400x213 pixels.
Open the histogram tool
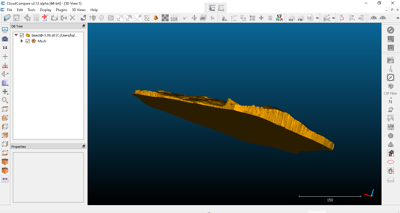[225, 18]
